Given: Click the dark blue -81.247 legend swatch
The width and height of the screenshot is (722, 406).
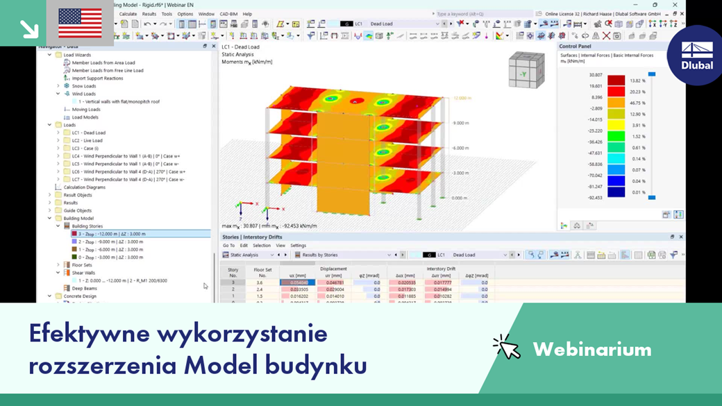Looking at the screenshot, I should click(616, 192).
